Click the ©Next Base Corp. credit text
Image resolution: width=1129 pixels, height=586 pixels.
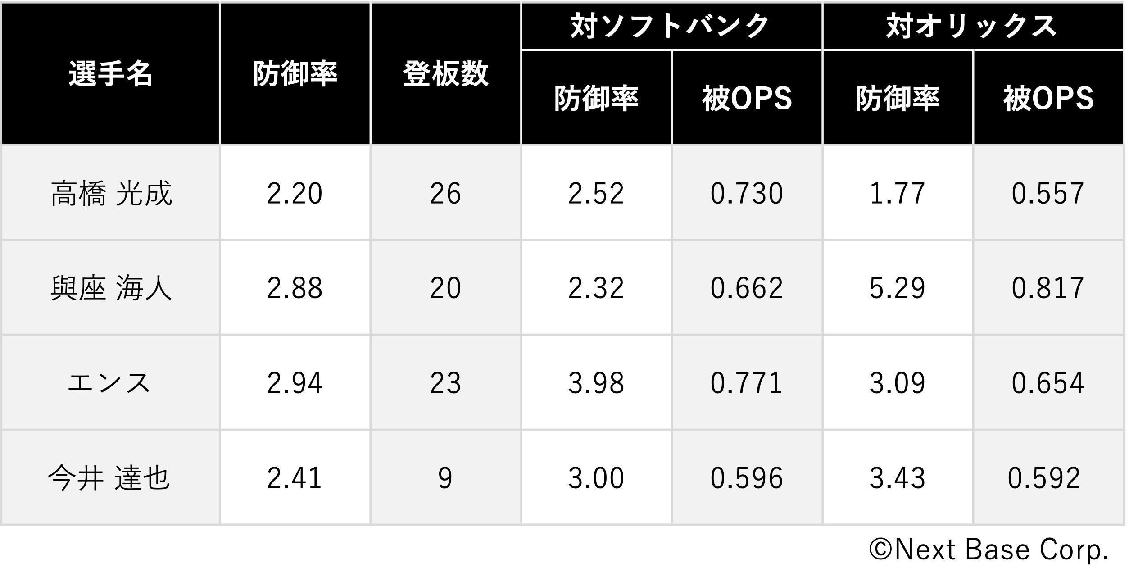coord(989,550)
